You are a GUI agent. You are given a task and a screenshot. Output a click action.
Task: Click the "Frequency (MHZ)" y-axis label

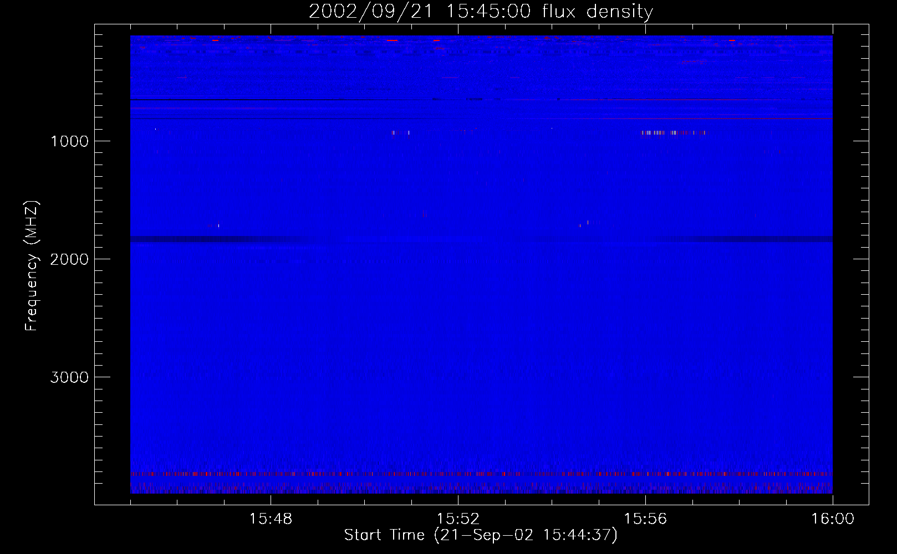pyautogui.click(x=32, y=266)
